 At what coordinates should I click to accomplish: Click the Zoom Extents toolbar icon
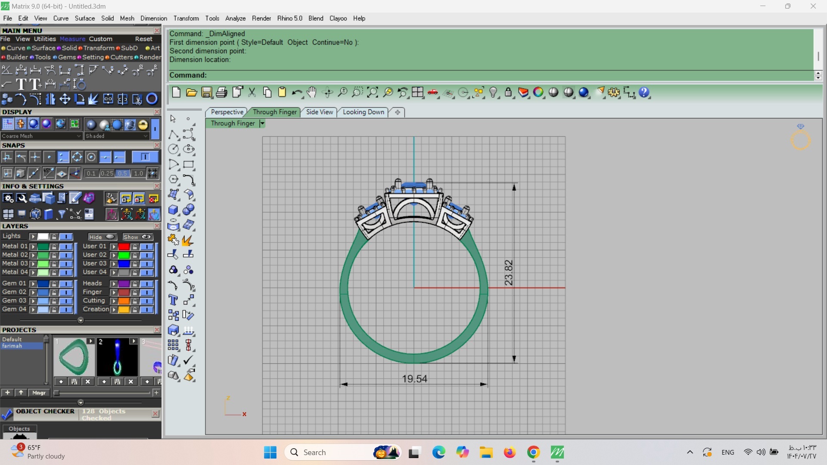[x=373, y=93]
